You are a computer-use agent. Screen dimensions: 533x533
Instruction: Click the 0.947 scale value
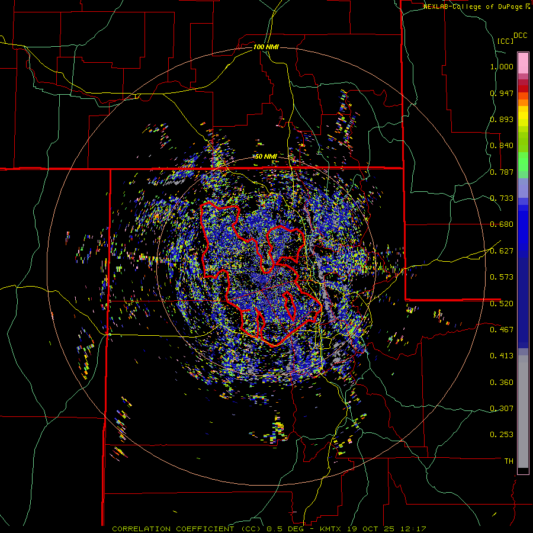[x=502, y=93]
